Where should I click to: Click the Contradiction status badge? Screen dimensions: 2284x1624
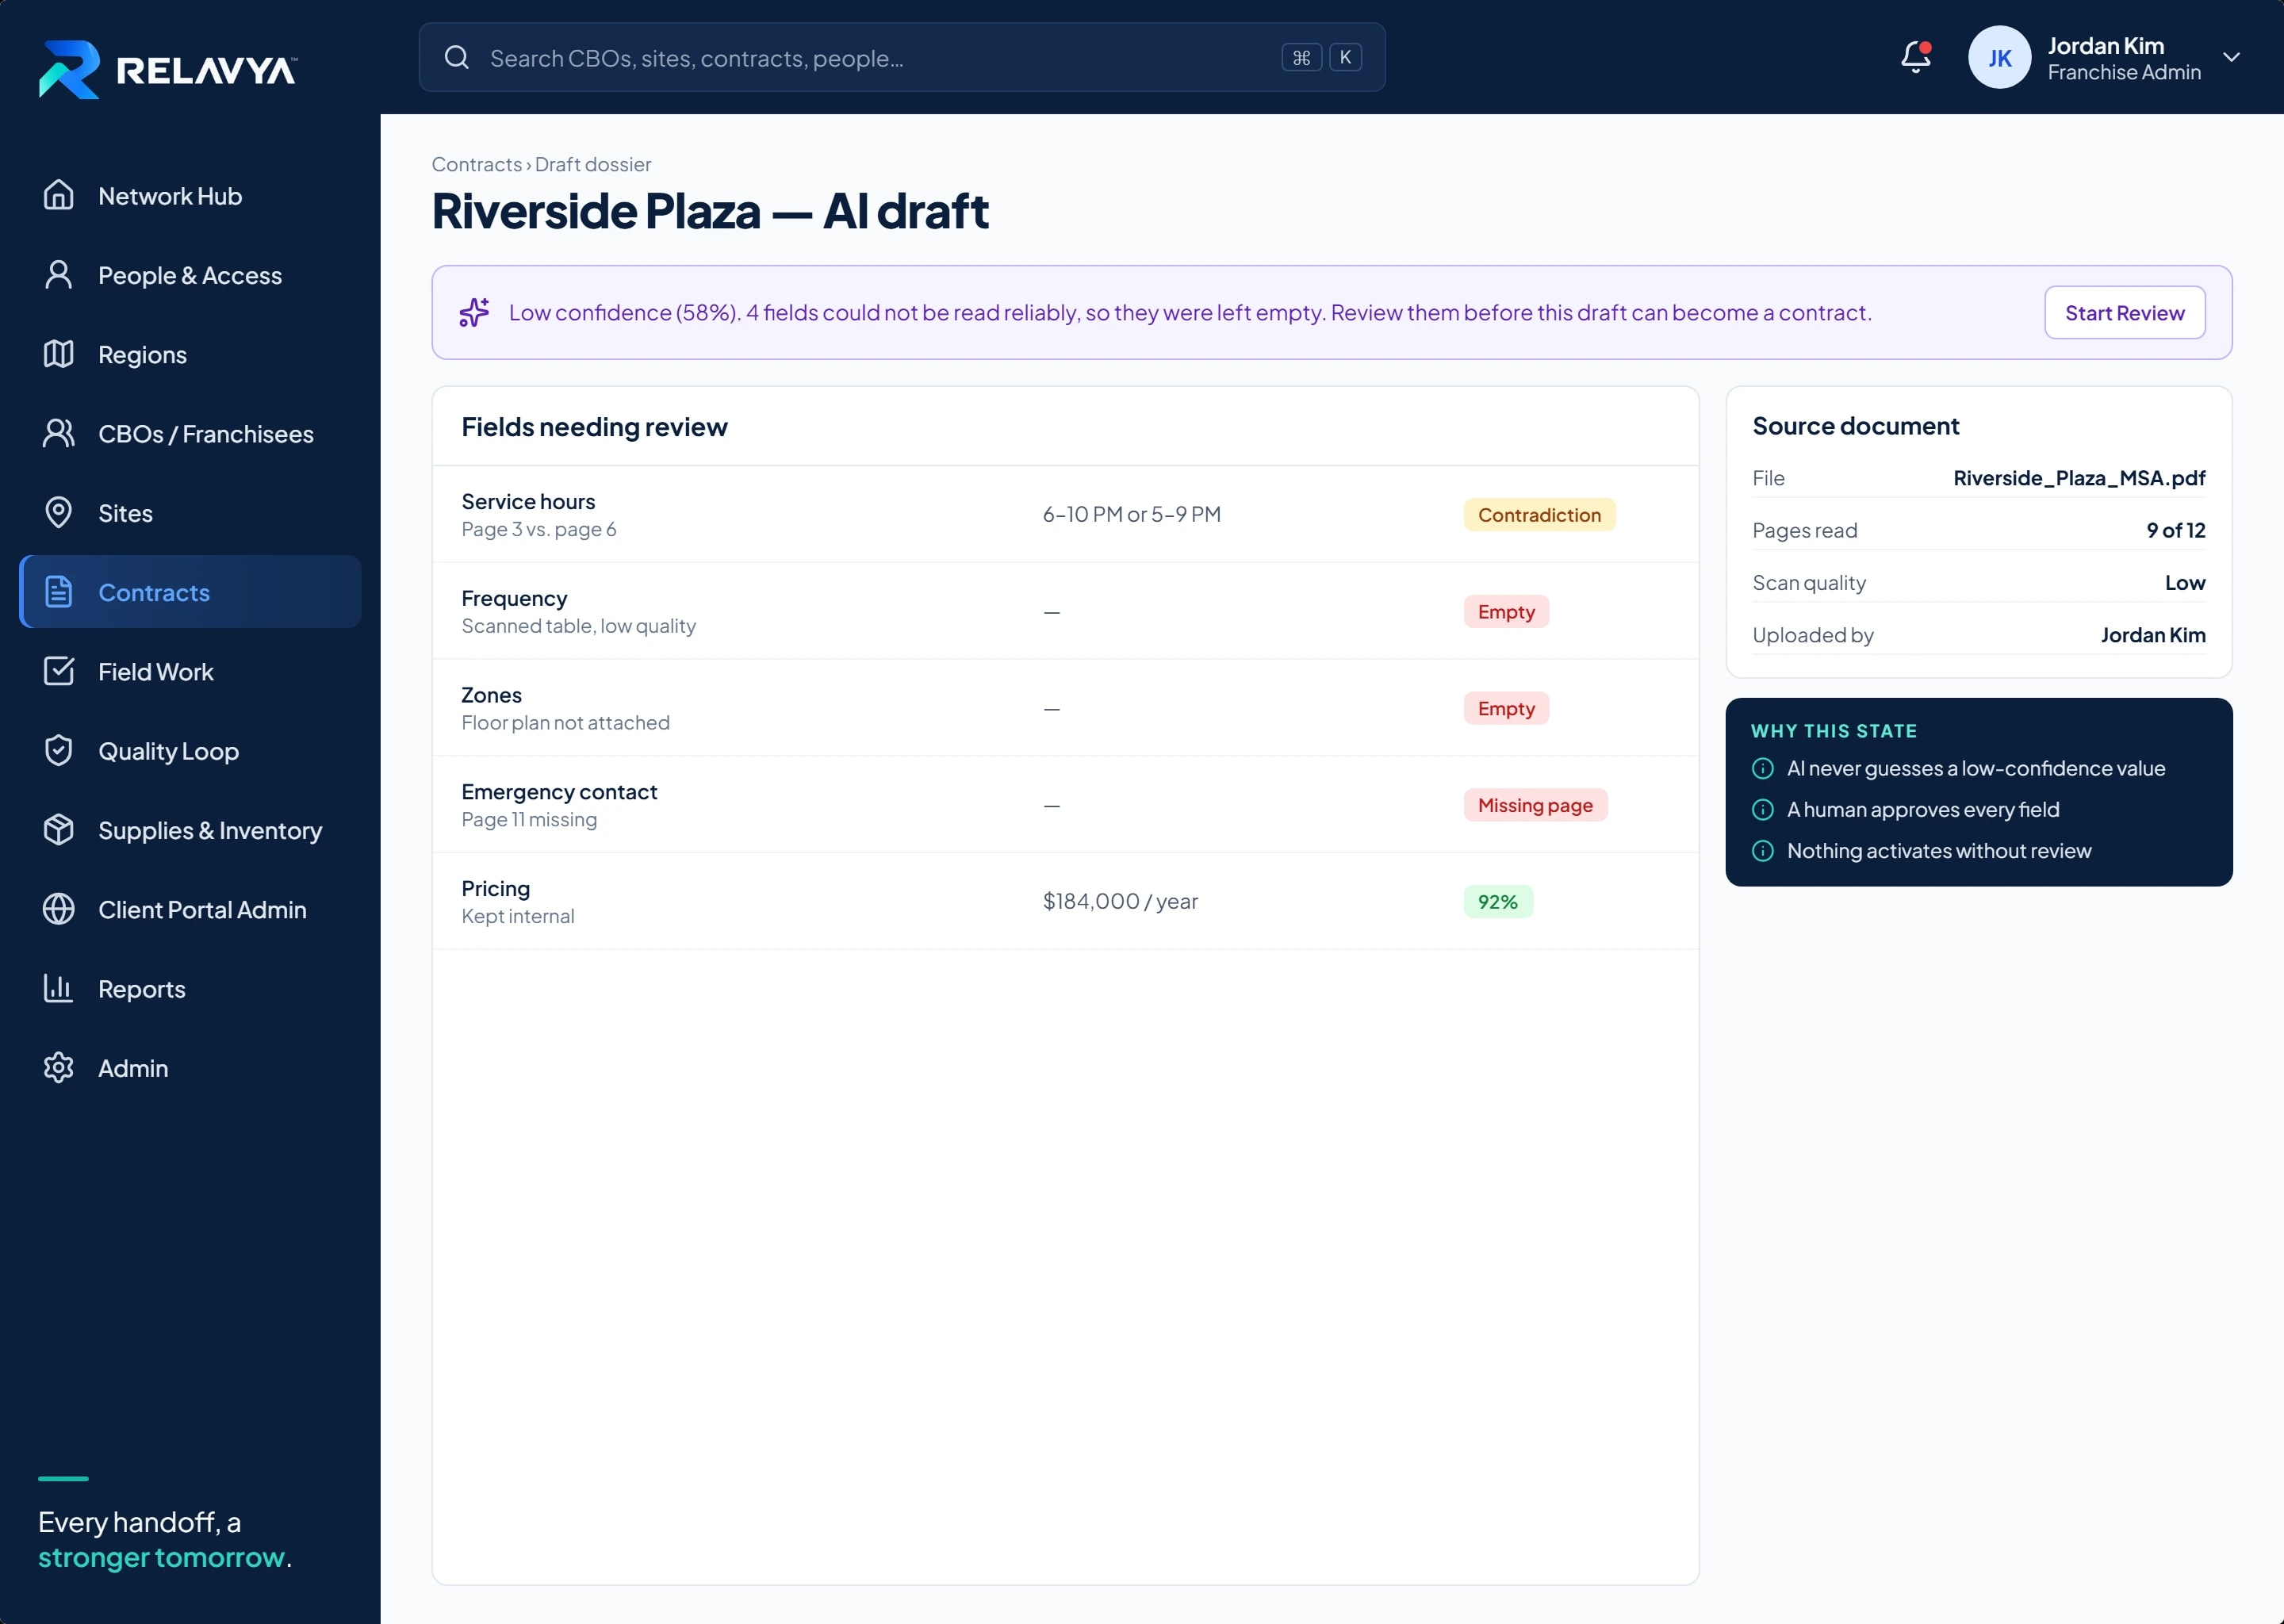[x=1539, y=514]
